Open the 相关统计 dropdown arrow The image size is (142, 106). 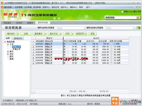click(x=18, y=34)
